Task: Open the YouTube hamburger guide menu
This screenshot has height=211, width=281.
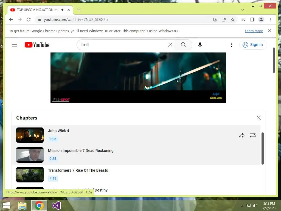Action: 15,45
